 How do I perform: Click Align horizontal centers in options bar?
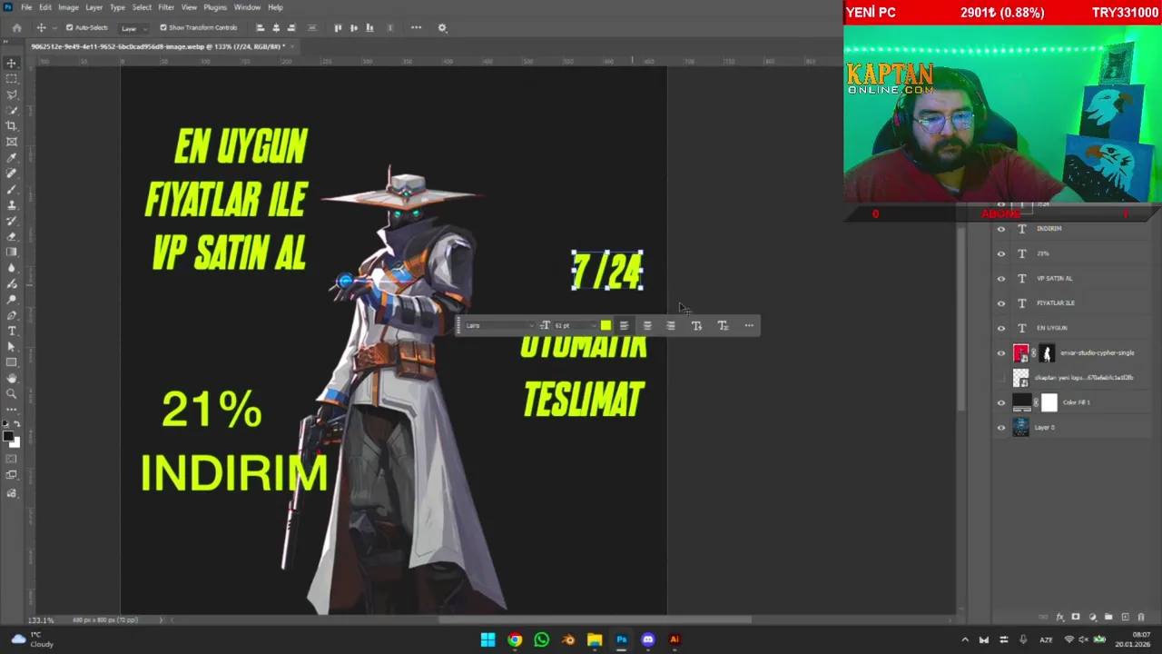pos(276,28)
